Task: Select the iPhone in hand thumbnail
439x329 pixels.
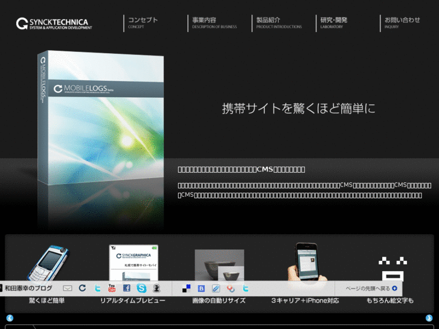Action: (307, 262)
